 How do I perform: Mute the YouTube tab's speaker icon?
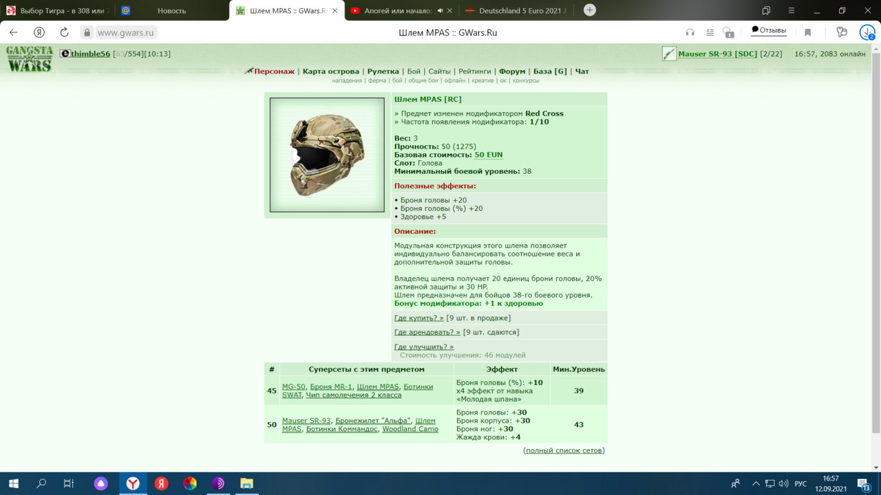440,10
